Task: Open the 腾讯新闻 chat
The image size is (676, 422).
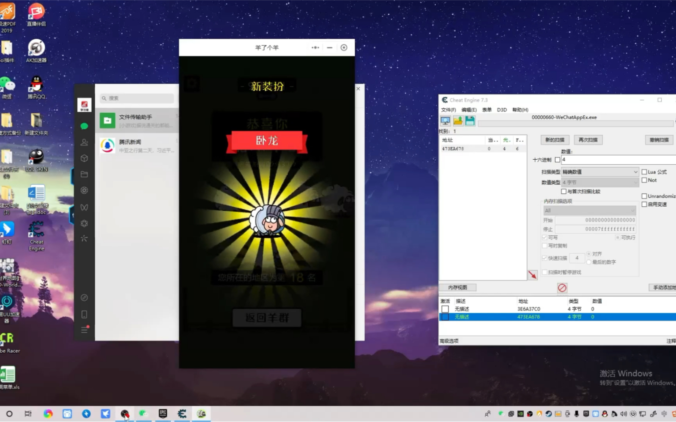Action: click(x=137, y=146)
